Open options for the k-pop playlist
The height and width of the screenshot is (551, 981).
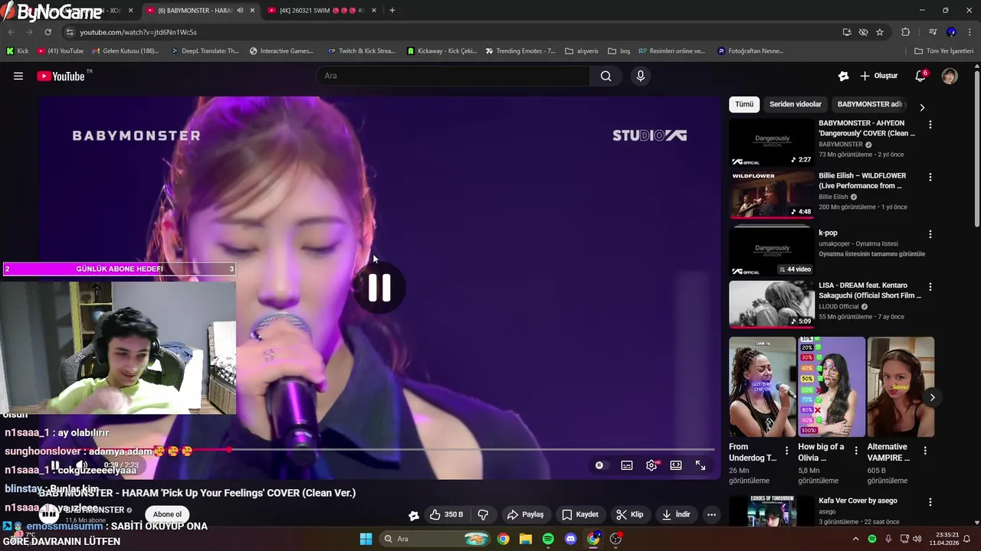click(930, 234)
